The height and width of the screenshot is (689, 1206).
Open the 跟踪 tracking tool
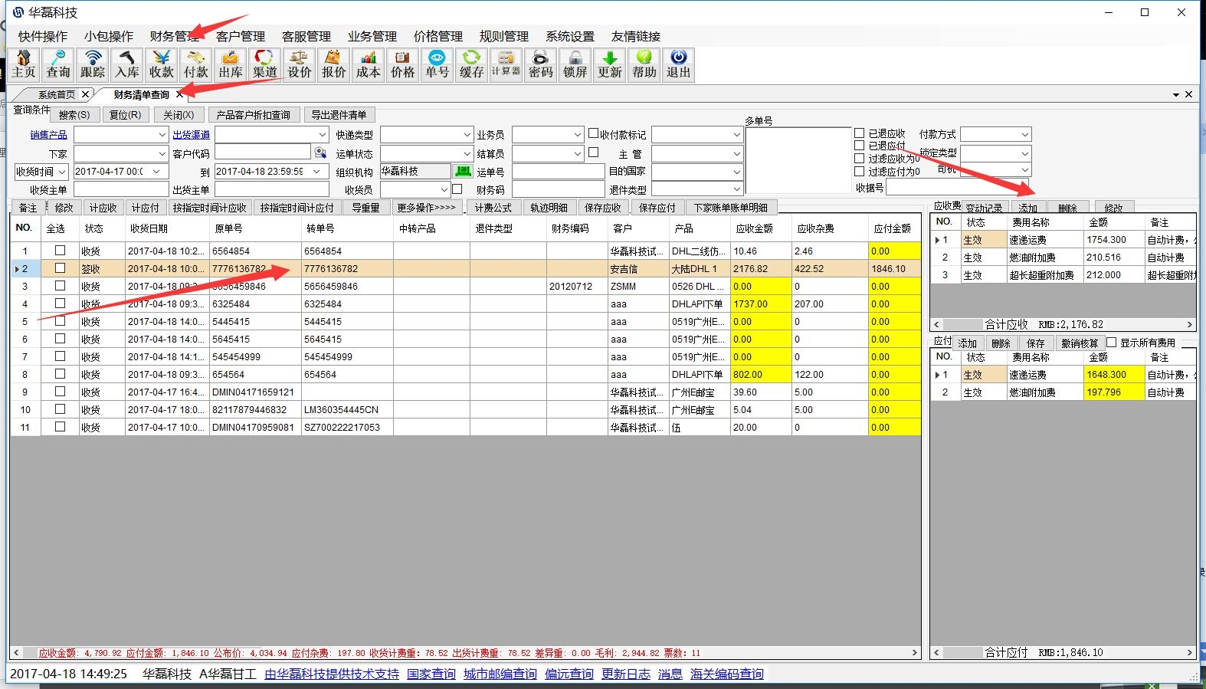(x=93, y=64)
